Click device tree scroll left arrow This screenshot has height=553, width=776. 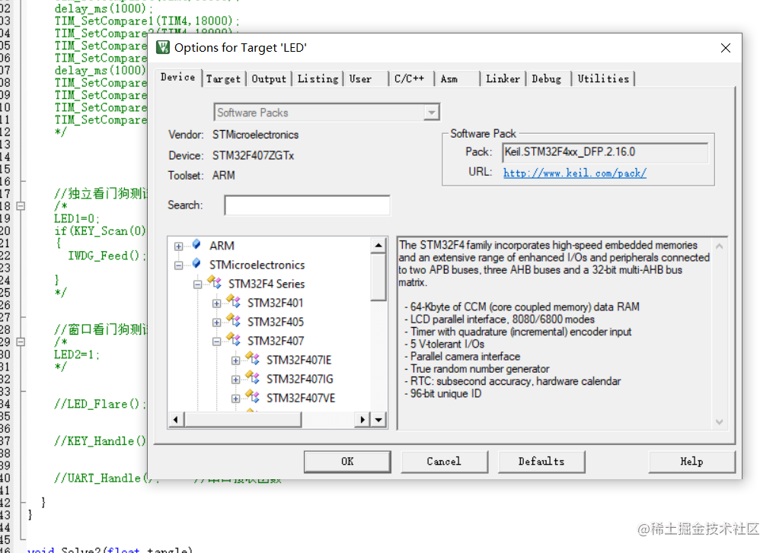[x=176, y=420]
